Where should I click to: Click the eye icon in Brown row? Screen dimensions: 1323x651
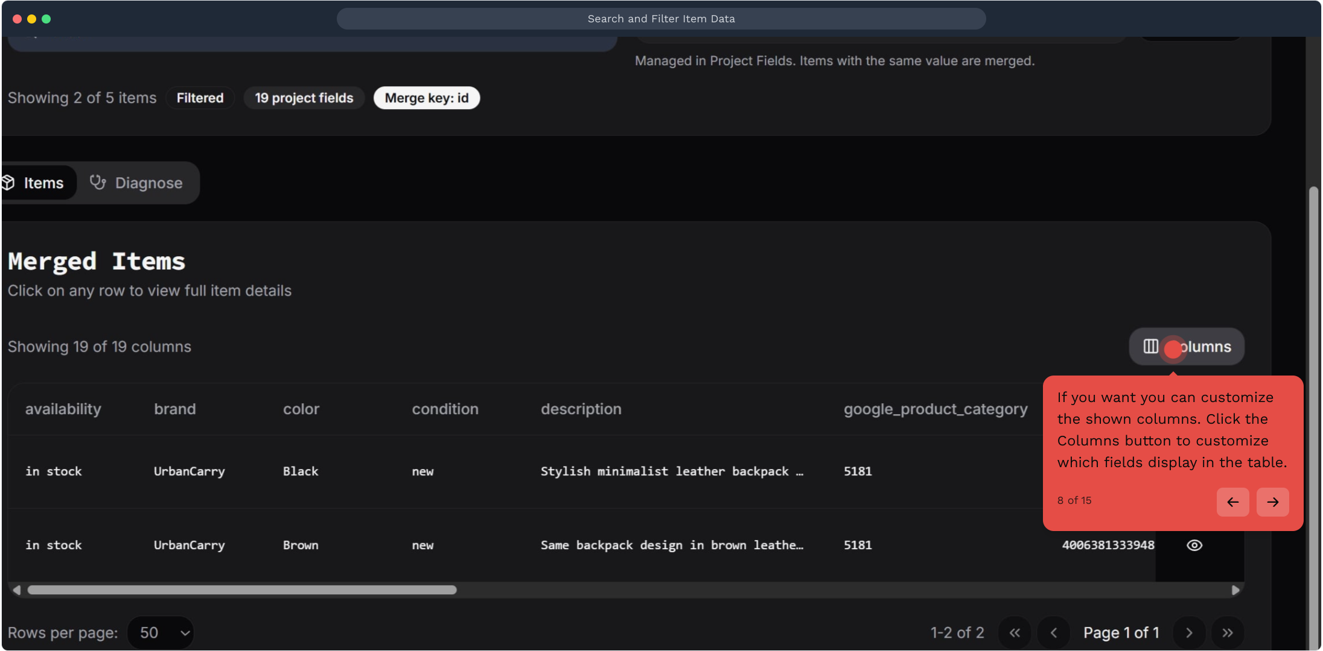point(1194,546)
